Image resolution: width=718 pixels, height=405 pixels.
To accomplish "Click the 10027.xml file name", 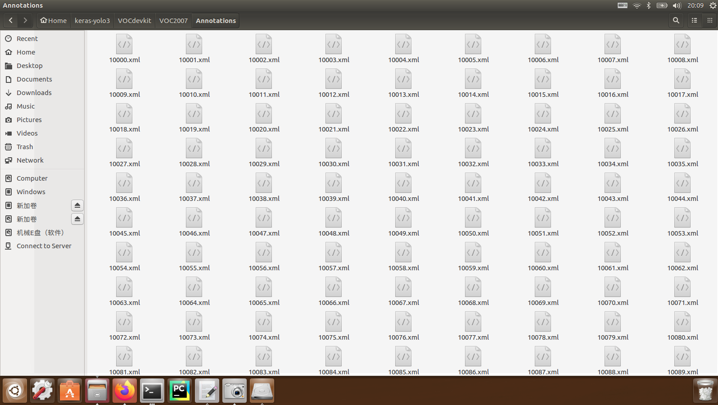I will tap(125, 164).
